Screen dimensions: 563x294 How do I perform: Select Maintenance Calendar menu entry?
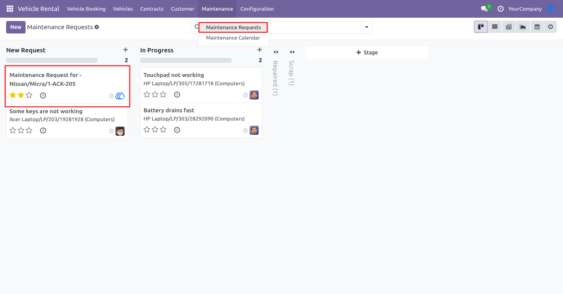coord(233,38)
